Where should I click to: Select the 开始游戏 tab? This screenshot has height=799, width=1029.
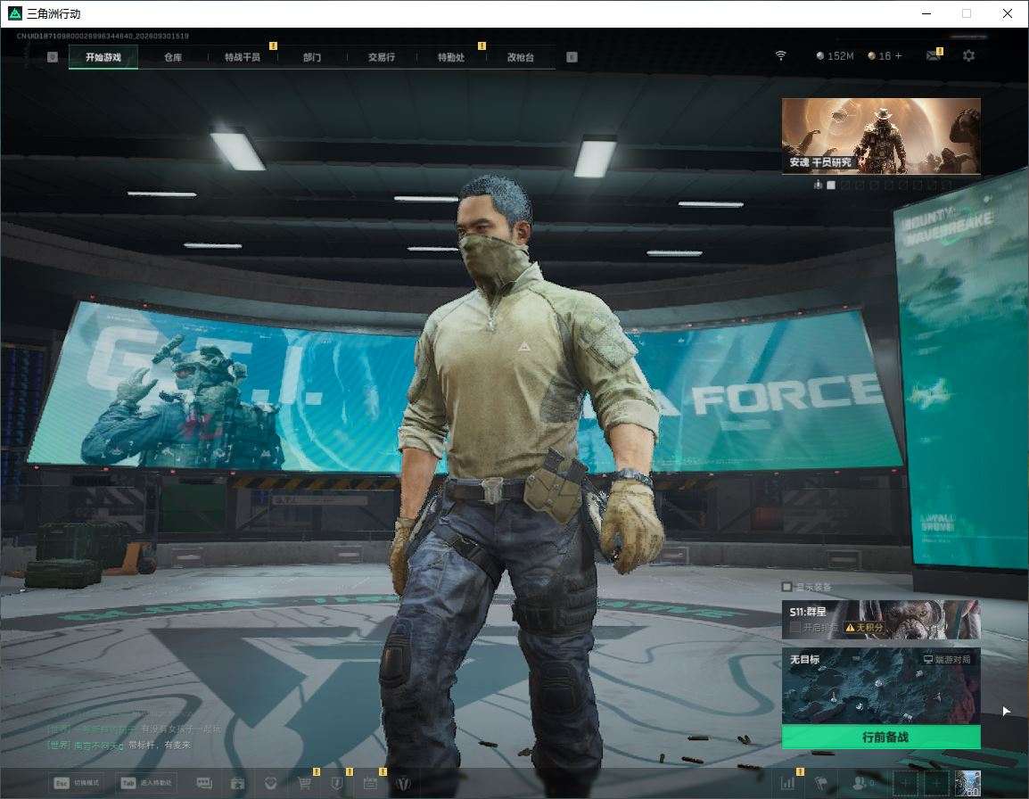click(103, 57)
